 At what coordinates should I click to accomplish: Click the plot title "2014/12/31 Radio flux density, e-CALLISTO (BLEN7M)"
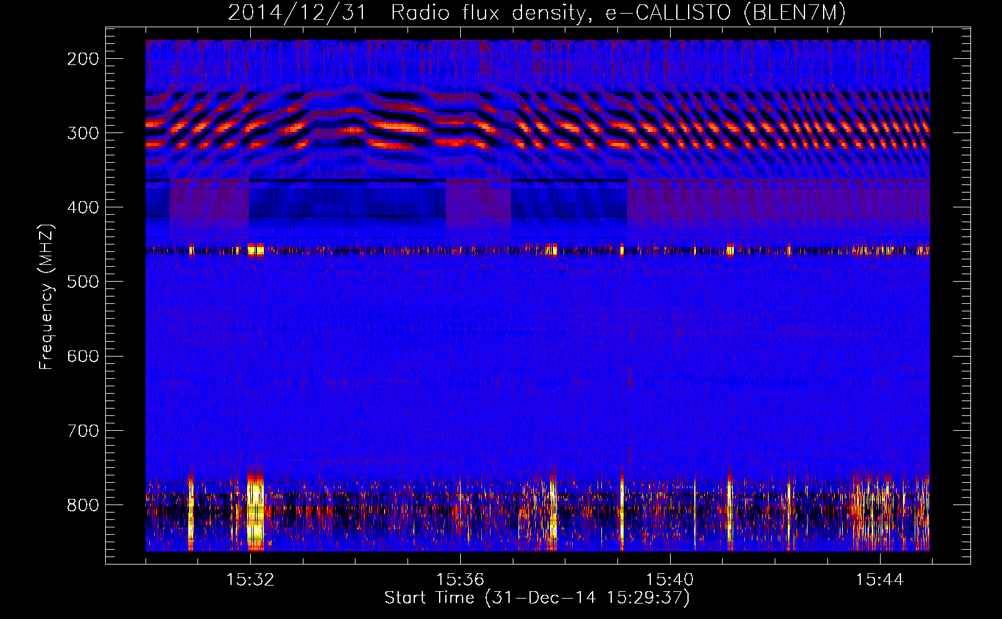tap(537, 12)
